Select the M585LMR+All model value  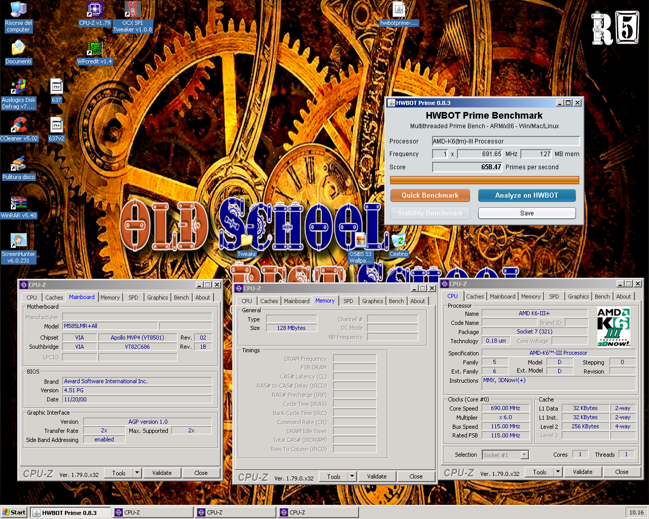pyautogui.click(x=110, y=326)
